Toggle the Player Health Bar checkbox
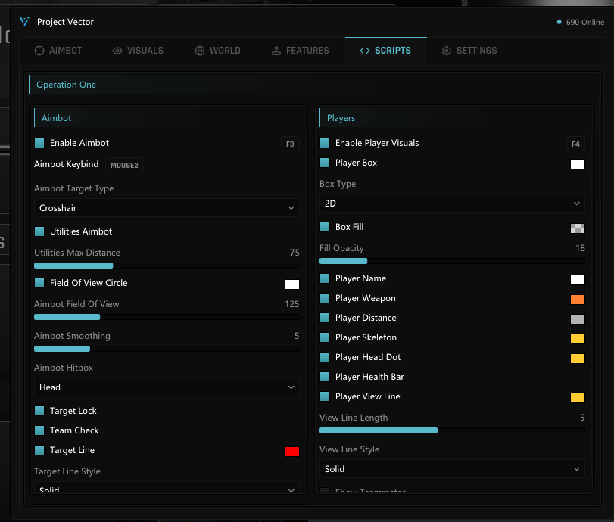This screenshot has width=614, height=522. click(x=325, y=377)
